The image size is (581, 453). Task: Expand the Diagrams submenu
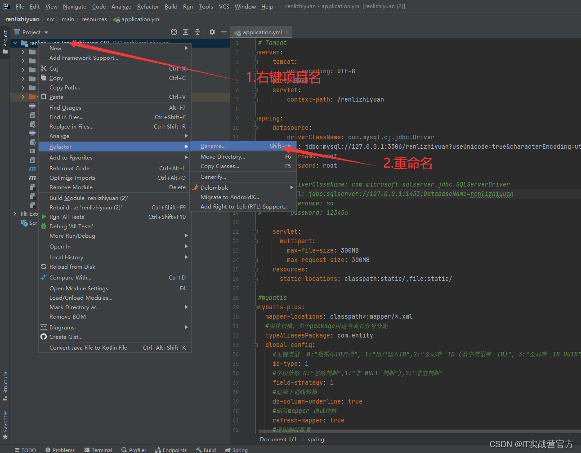tap(115, 328)
